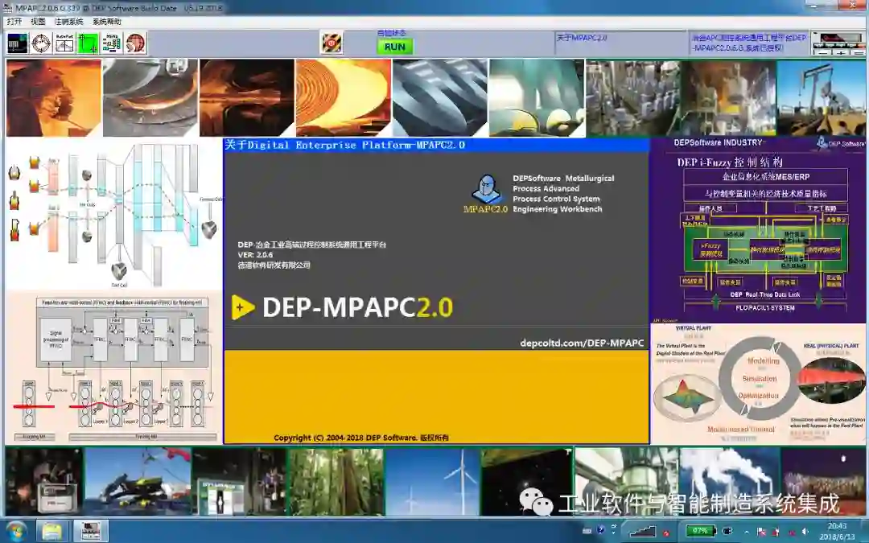Viewport: 869px width, 543px height.
Task: Click the toolbar icon showing a list diagram
Action: pyautogui.click(x=112, y=43)
